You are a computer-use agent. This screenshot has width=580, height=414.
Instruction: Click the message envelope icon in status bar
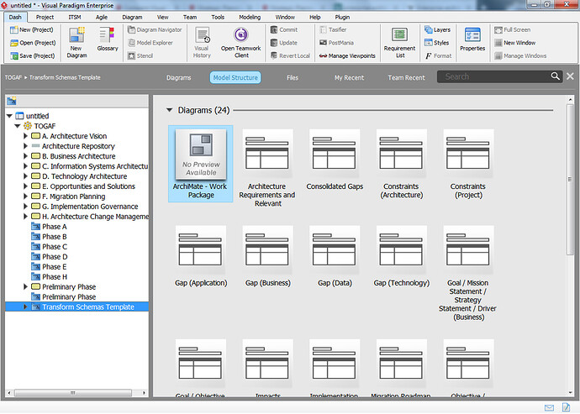tap(549, 408)
